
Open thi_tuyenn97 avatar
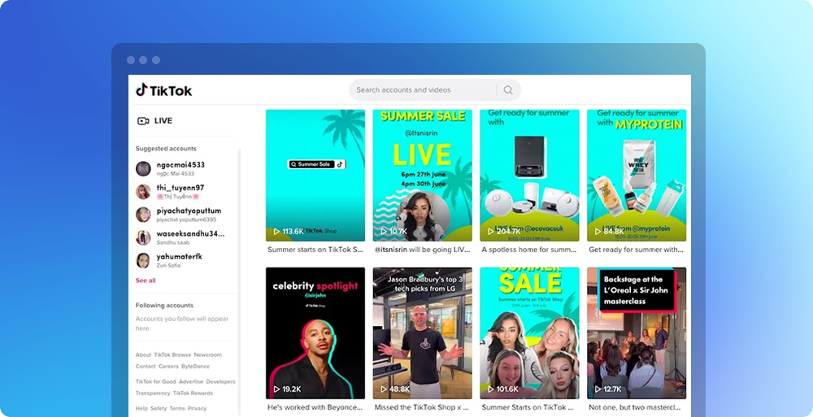[143, 191]
